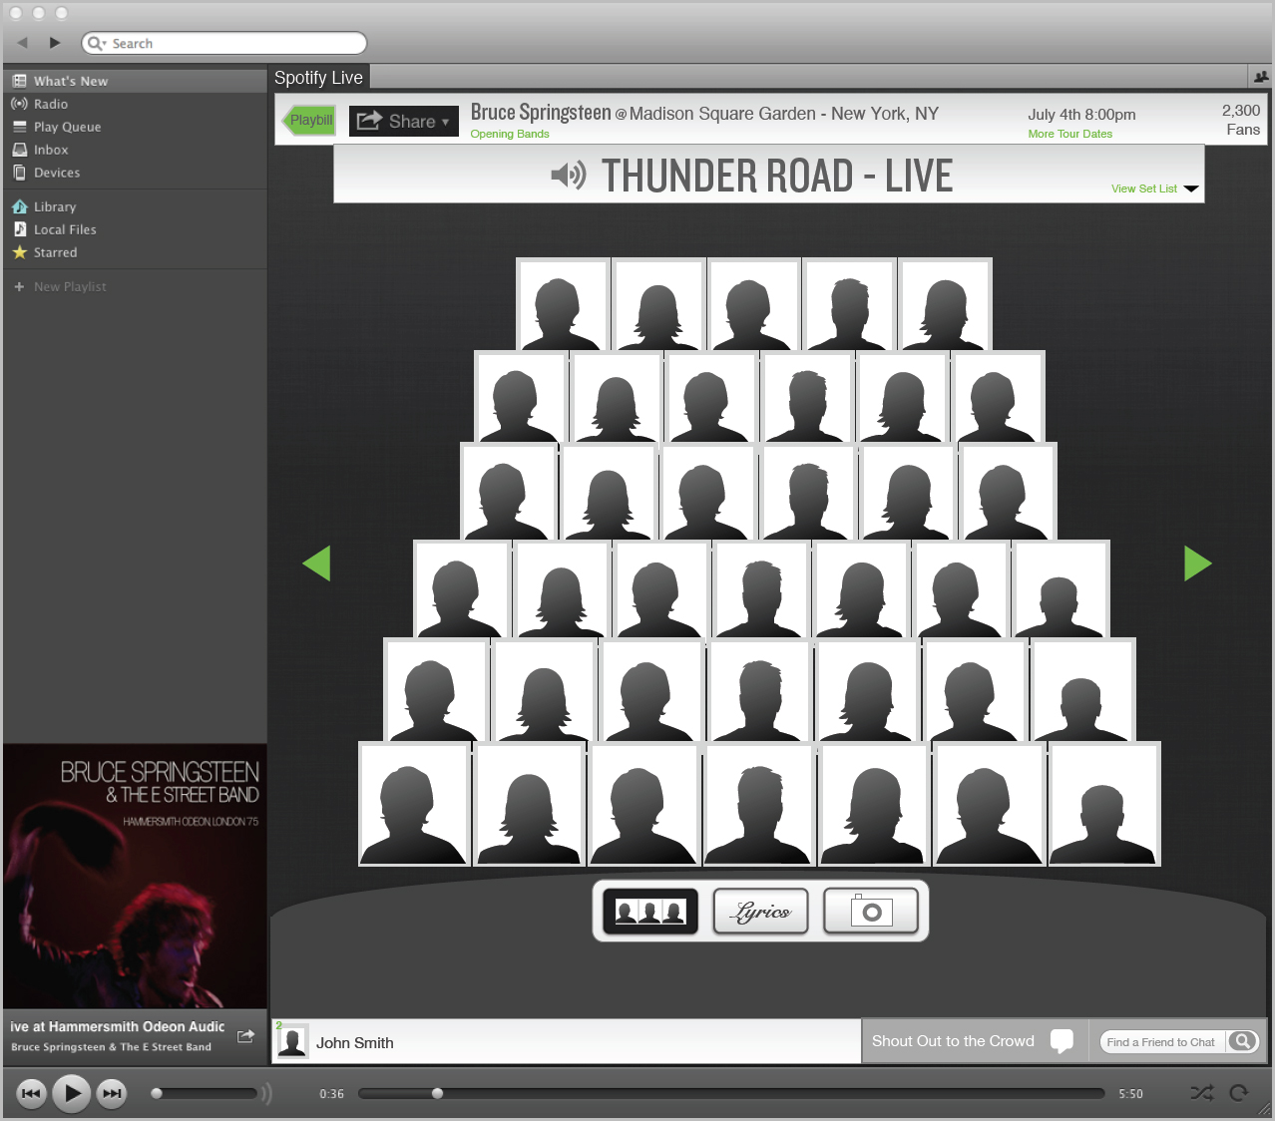Image resolution: width=1275 pixels, height=1121 pixels.
Task: Click the search magnifier icon
Action: point(94,43)
